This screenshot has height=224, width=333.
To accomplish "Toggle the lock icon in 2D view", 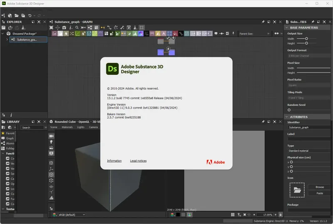I will (280, 215).
